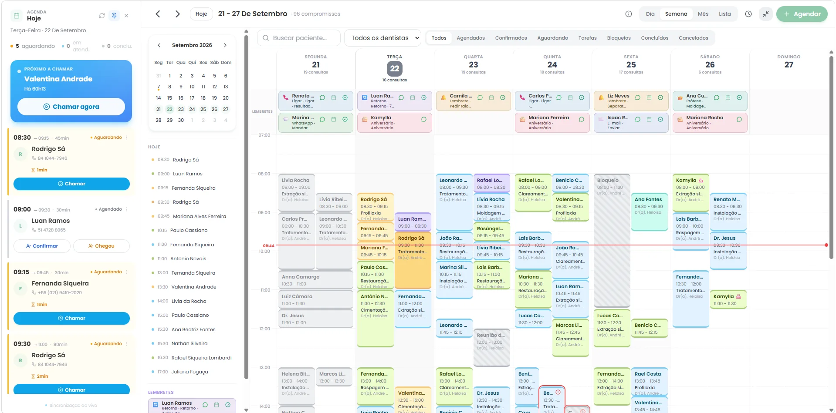This screenshot has height=413, width=836.
Task: Switch to Lista view
Action: pos(725,14)
